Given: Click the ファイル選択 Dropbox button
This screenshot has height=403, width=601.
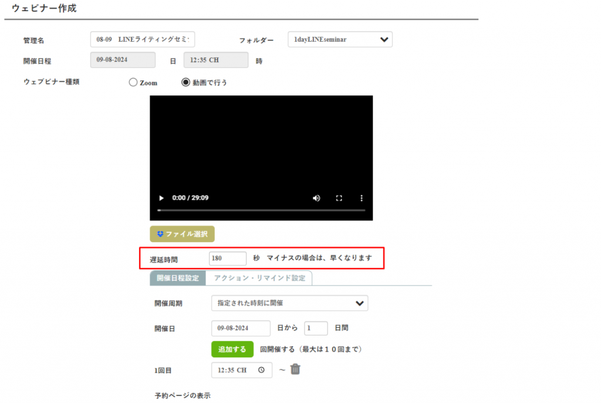Looking at the screenshot, I should point(182,234).
